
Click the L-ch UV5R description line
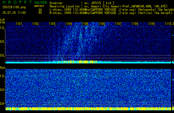pos(112,10)
